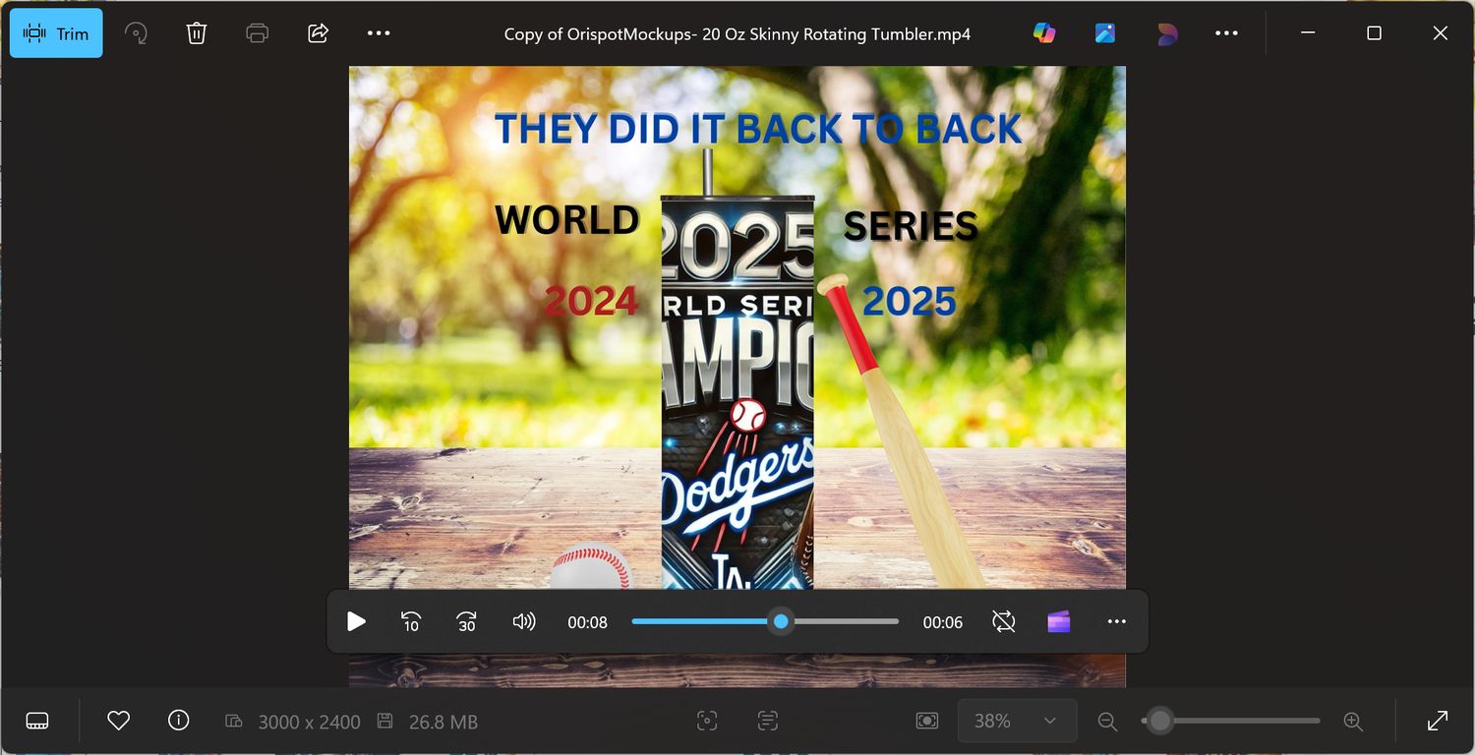
Task: Click the video seek bar thumb
Action: point(781,621)
